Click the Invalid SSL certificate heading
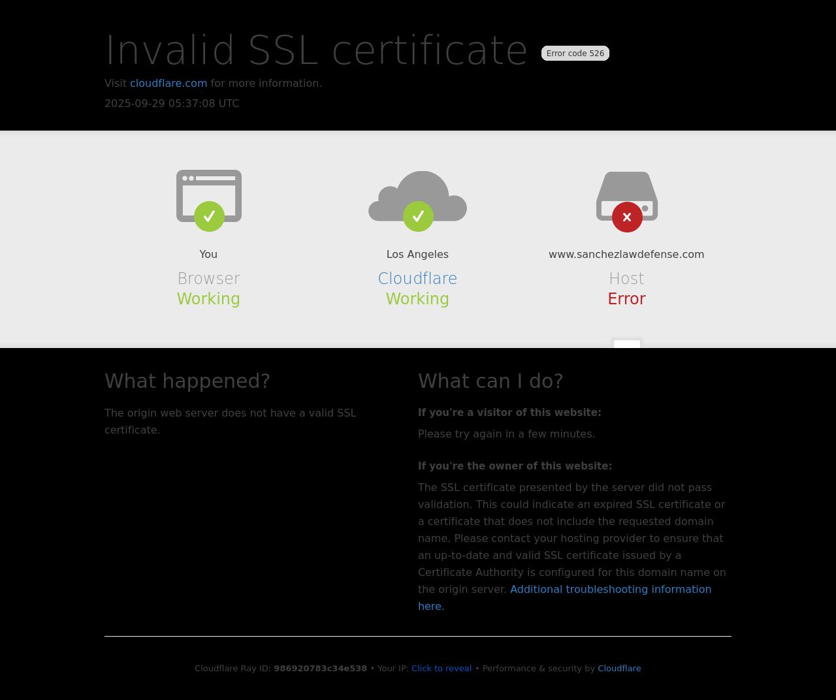Image resolution: width=836 pixels, height=700 pixels. pyautogui.click(x=316, y=50)
